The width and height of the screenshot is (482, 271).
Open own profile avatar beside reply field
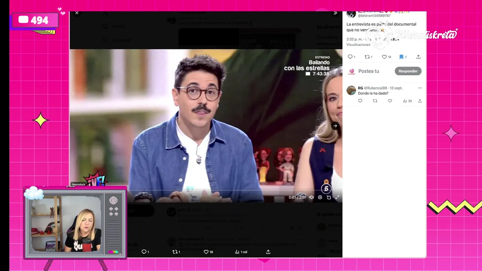[351, 71]
